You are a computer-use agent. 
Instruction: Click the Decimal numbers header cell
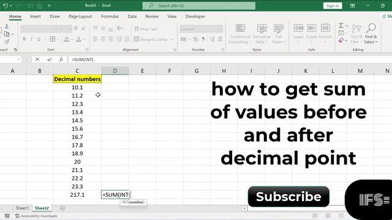77,79
